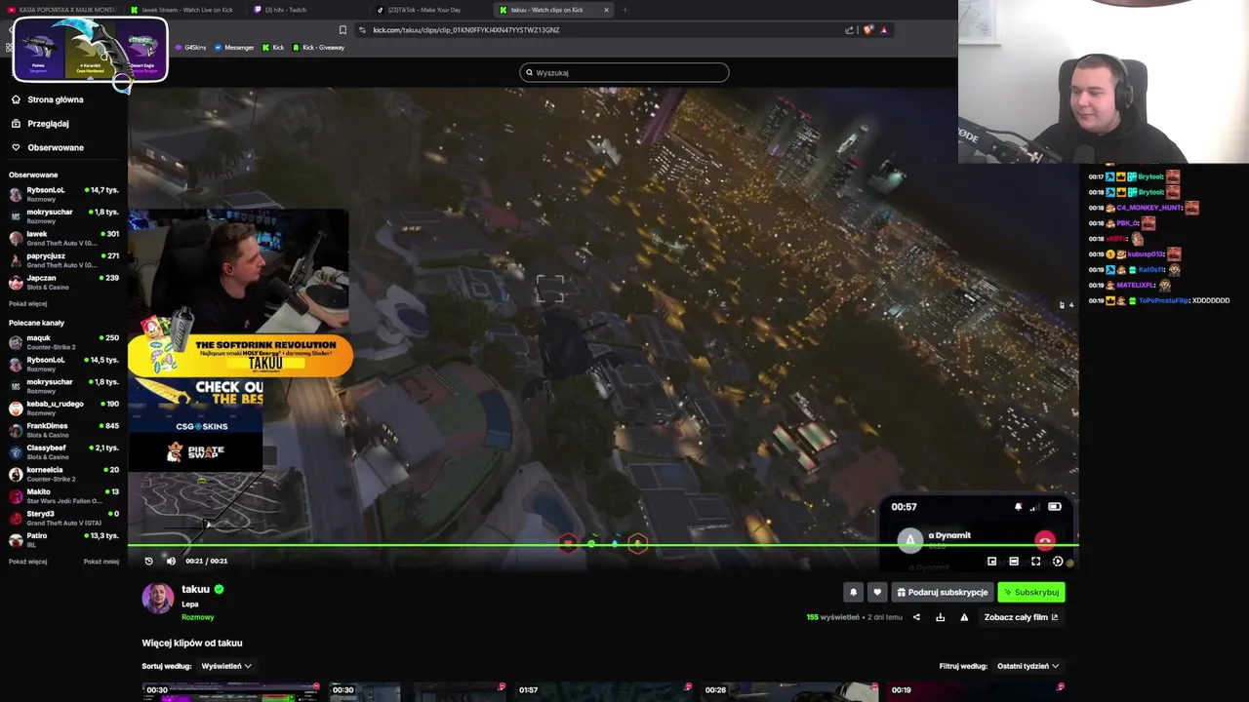
Task: Enable picture-in-picture mode on the player
Action: (x=992, y=562)
